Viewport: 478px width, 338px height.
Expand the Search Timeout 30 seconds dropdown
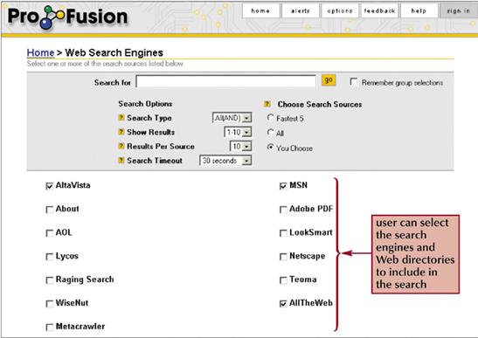click(x=225, y=161)
